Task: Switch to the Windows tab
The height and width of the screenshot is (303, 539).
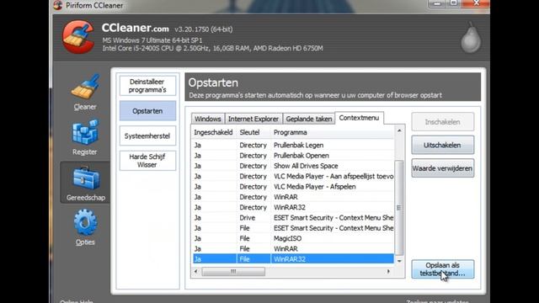Action: pyautogui.click(x=208, y=119)
